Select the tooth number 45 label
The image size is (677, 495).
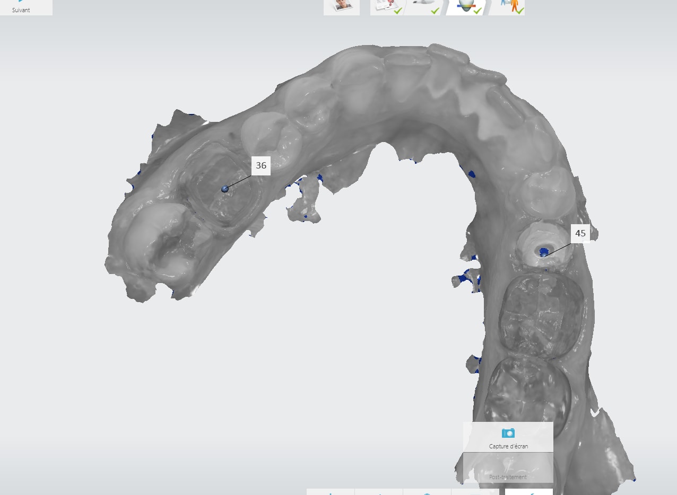(x=580, y=233)
